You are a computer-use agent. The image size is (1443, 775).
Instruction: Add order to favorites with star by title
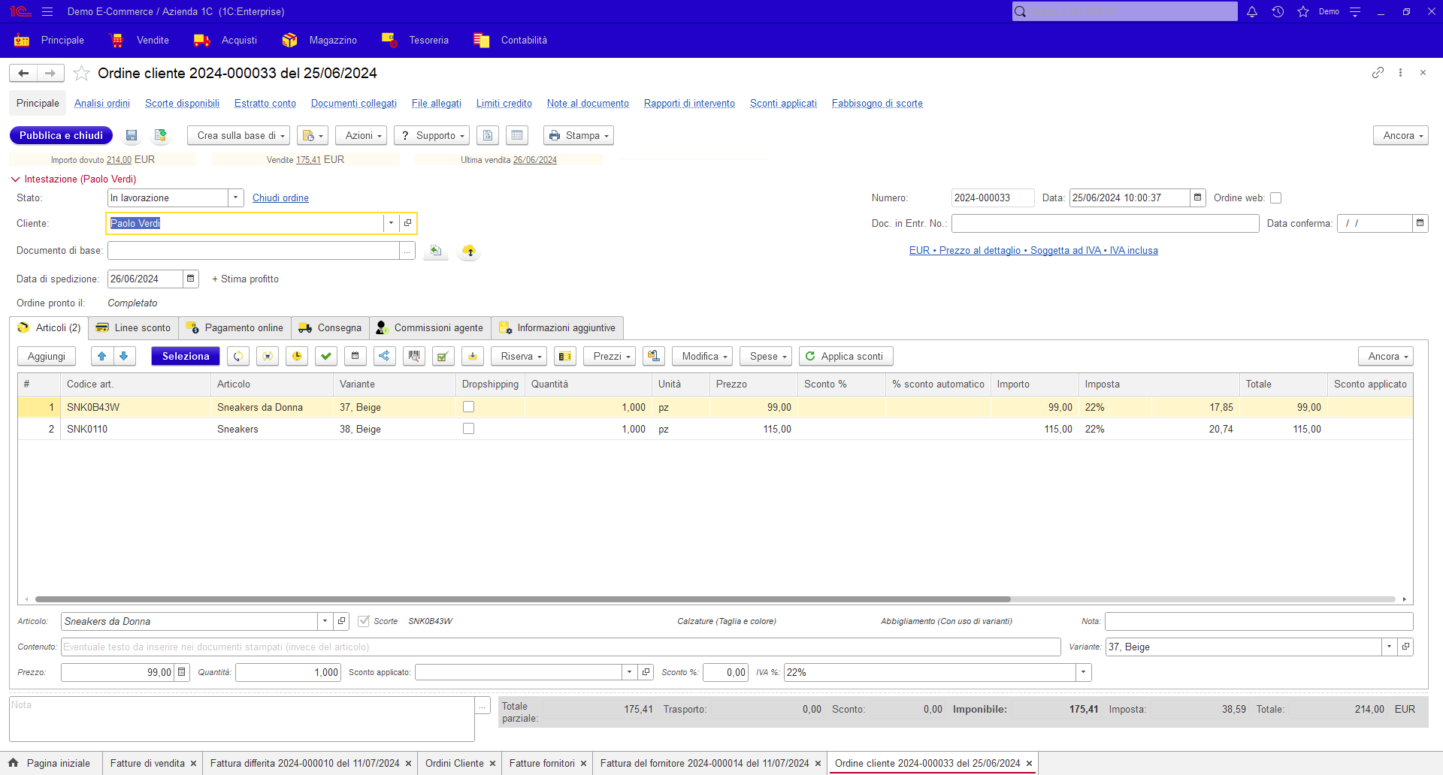(82, 73)
